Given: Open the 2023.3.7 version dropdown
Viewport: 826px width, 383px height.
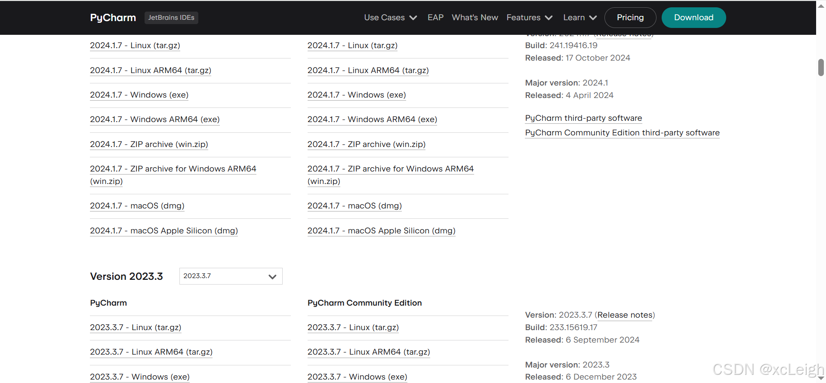Looking at the screenshot, I should point(231,276).
